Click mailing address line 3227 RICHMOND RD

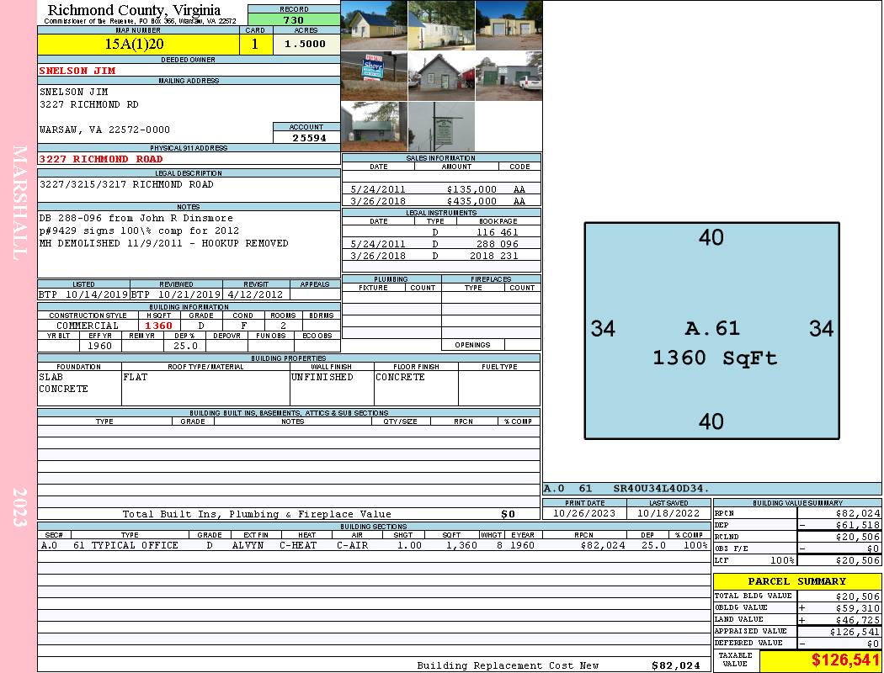click(x=89, y=104)
